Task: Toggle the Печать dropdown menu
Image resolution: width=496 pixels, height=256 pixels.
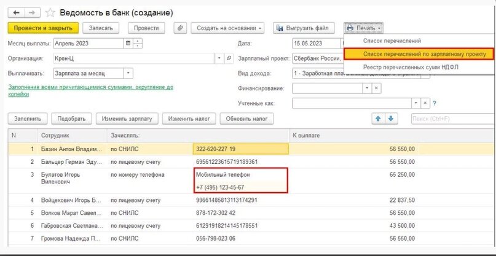Action: 364,28
